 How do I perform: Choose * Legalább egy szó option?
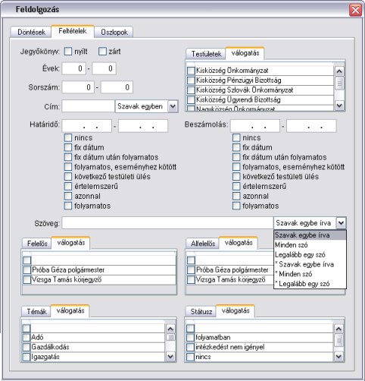coord(310,284)
